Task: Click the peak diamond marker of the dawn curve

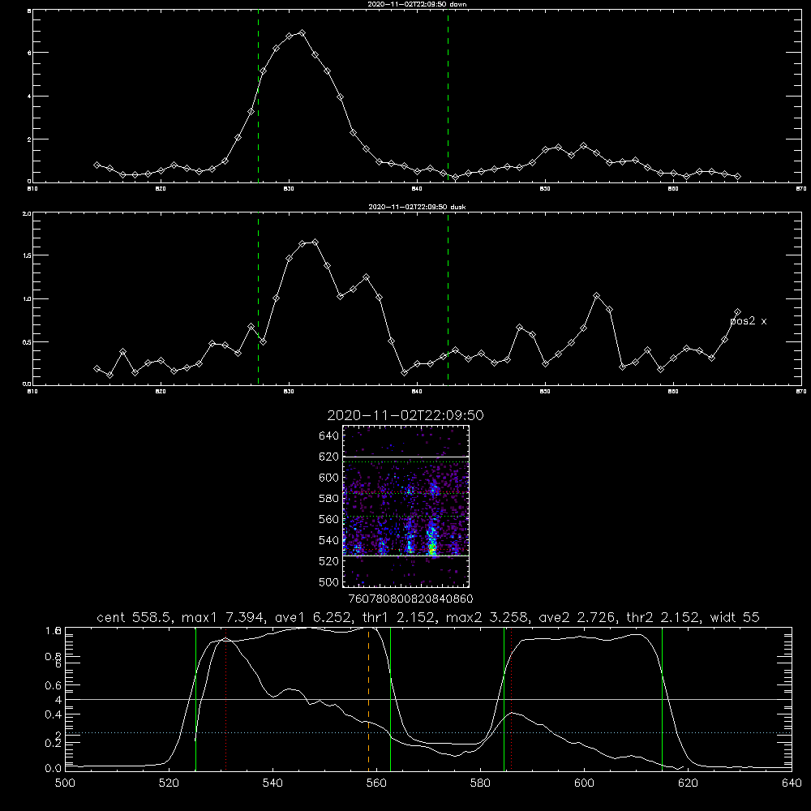Action: point(302,32)
